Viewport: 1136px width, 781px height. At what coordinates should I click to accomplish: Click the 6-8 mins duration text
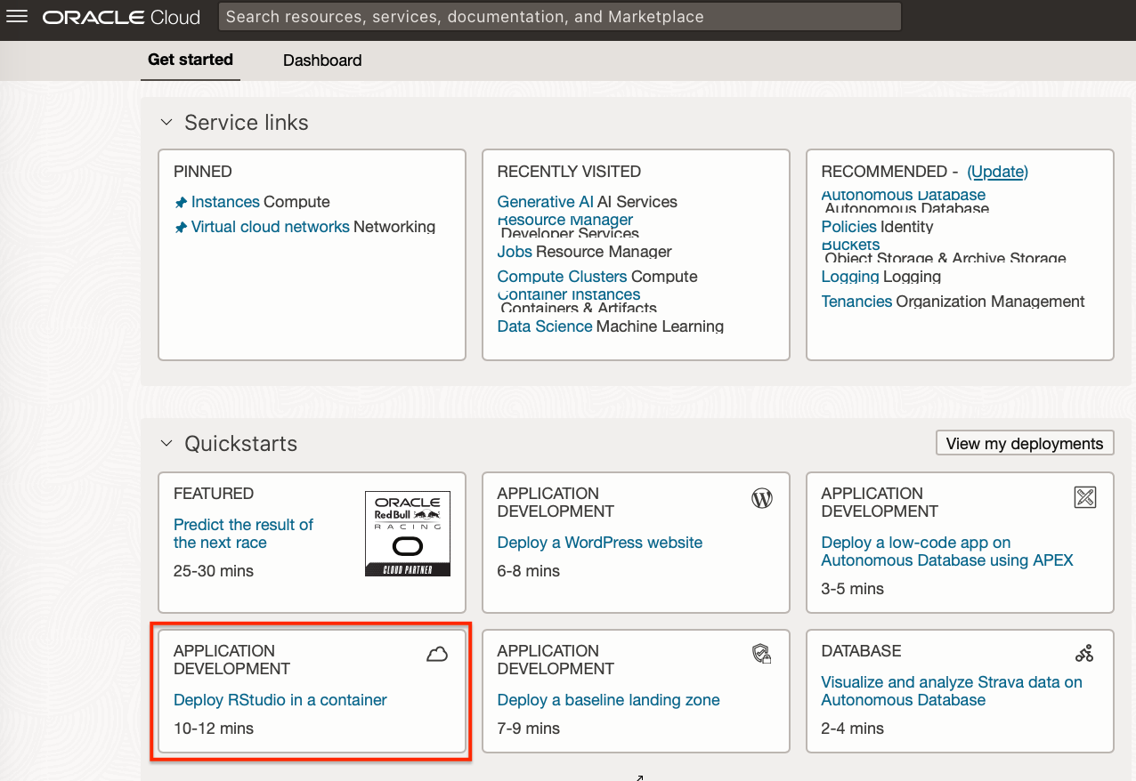529,571
